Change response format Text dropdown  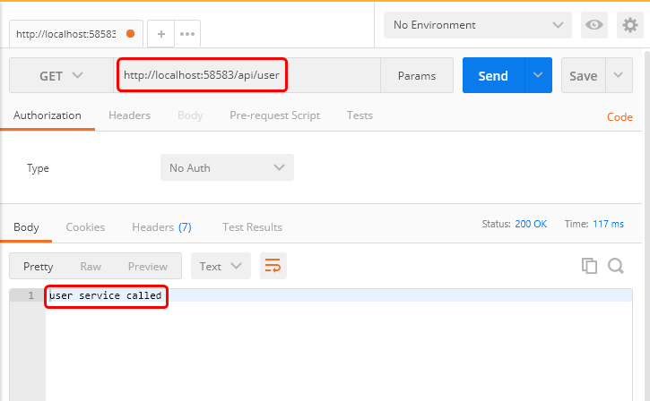point(221,266)
